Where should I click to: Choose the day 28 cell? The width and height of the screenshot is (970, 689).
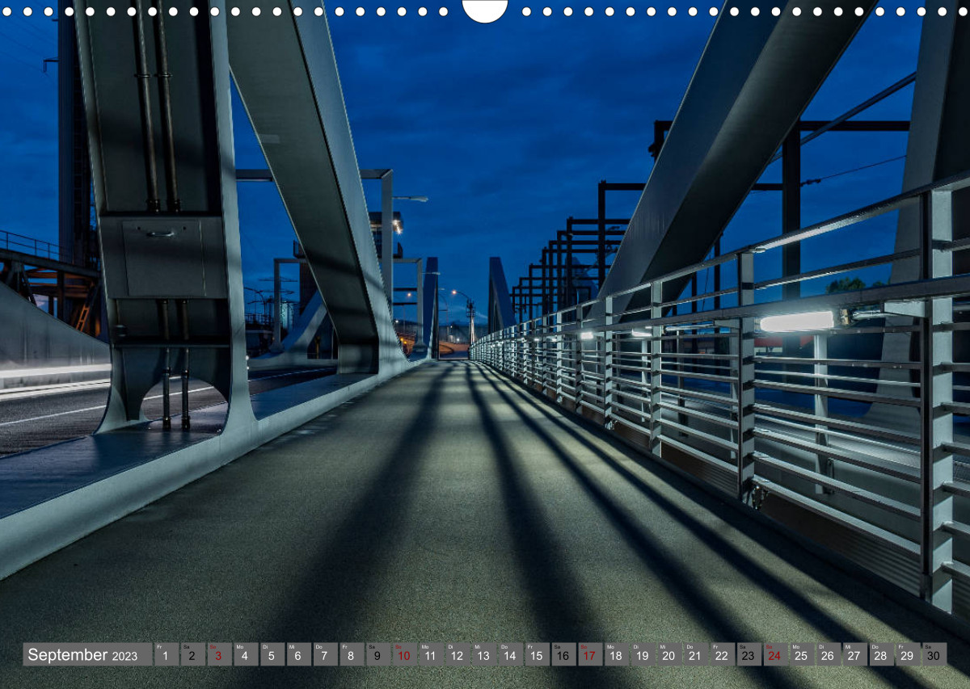pyautogui.click(x=880, y=654)
